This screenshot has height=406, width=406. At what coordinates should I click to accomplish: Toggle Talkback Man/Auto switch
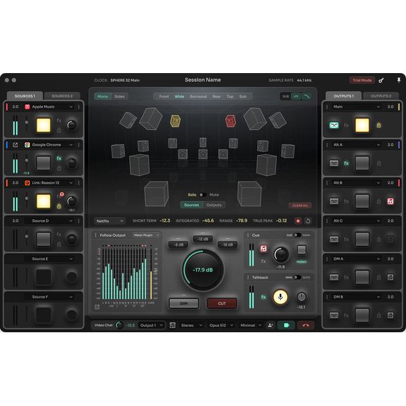click(x=298, y=277)
